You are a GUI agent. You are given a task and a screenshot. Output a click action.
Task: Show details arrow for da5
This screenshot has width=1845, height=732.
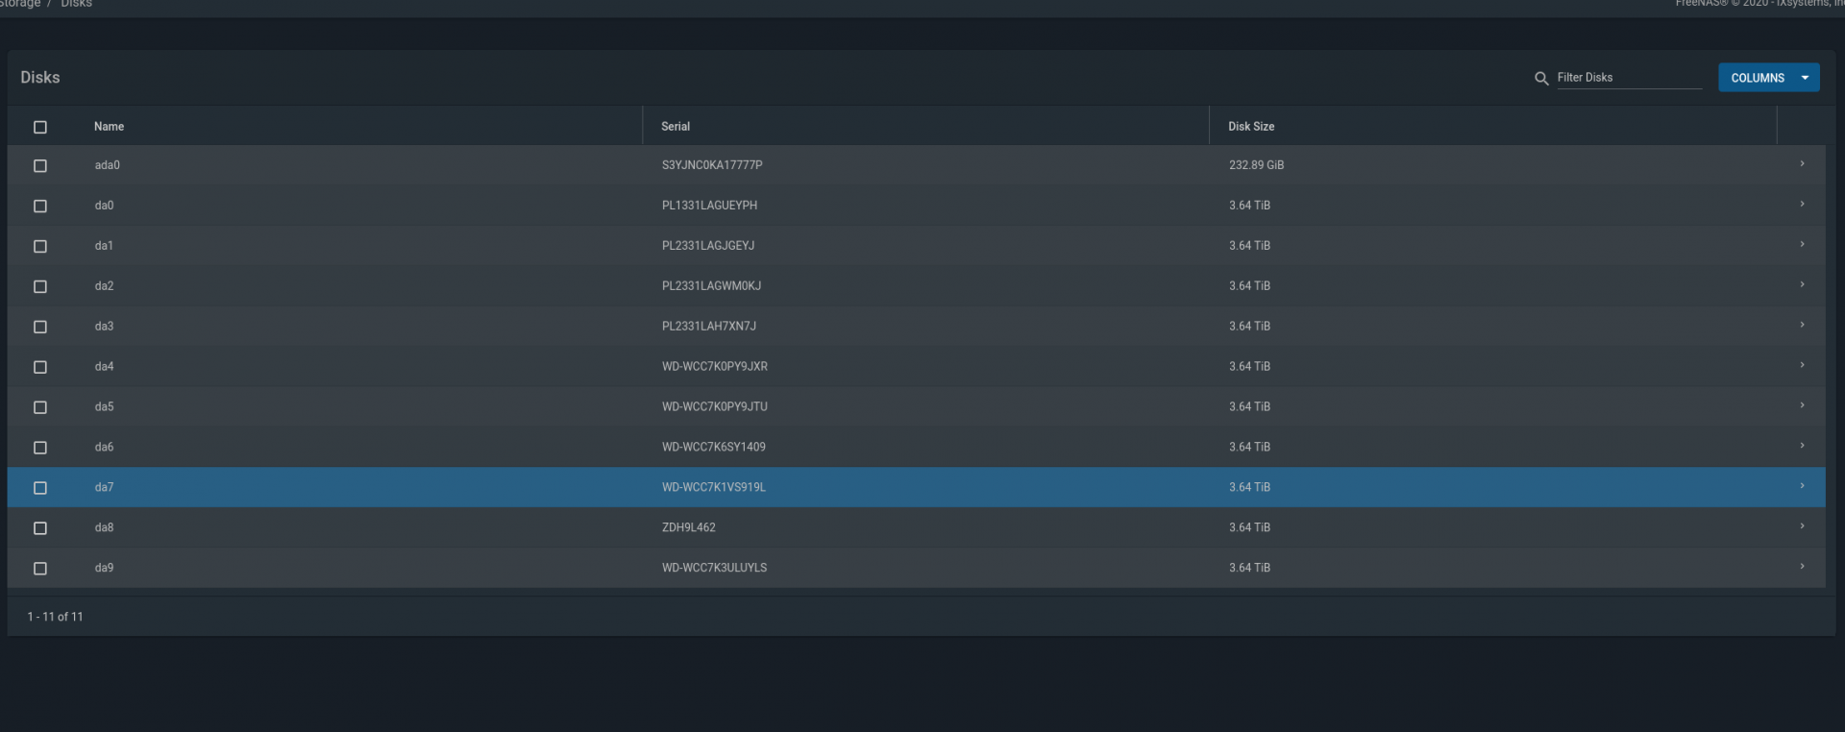click(1802, 406)
